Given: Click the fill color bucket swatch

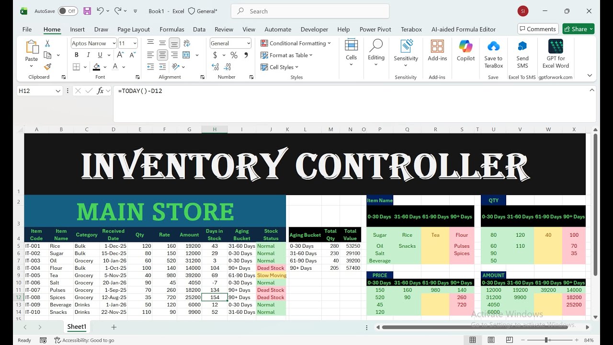Looking at the screenshot, I should click(97, 67).
